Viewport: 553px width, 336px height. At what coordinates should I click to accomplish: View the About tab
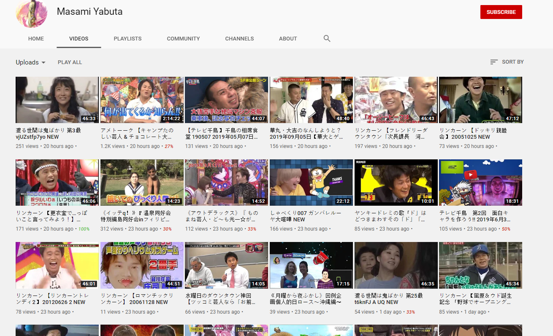[x=288, y=38]
